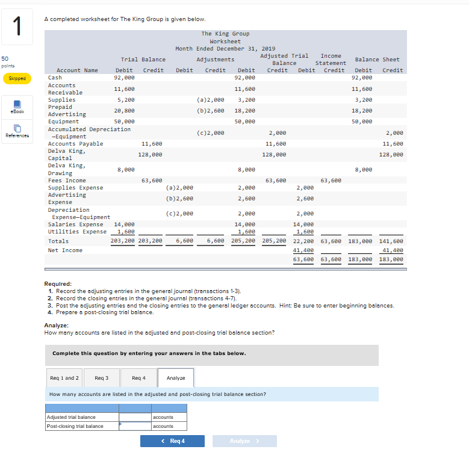Click the Post-closing trial balance input field

(135, 426)
